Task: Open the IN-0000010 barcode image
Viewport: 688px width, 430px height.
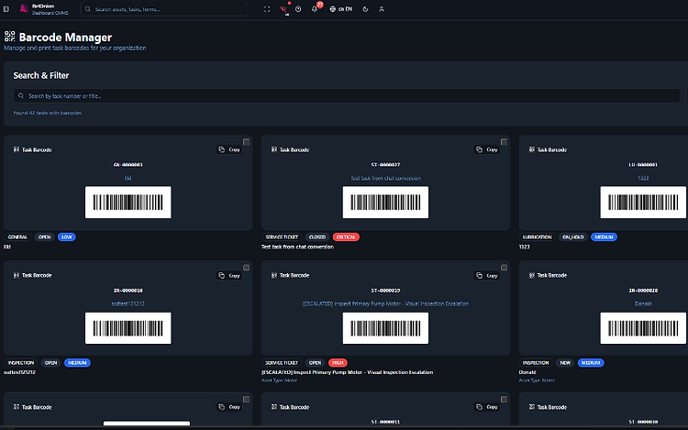Action: pyautogui.click(x=128, y=328)
